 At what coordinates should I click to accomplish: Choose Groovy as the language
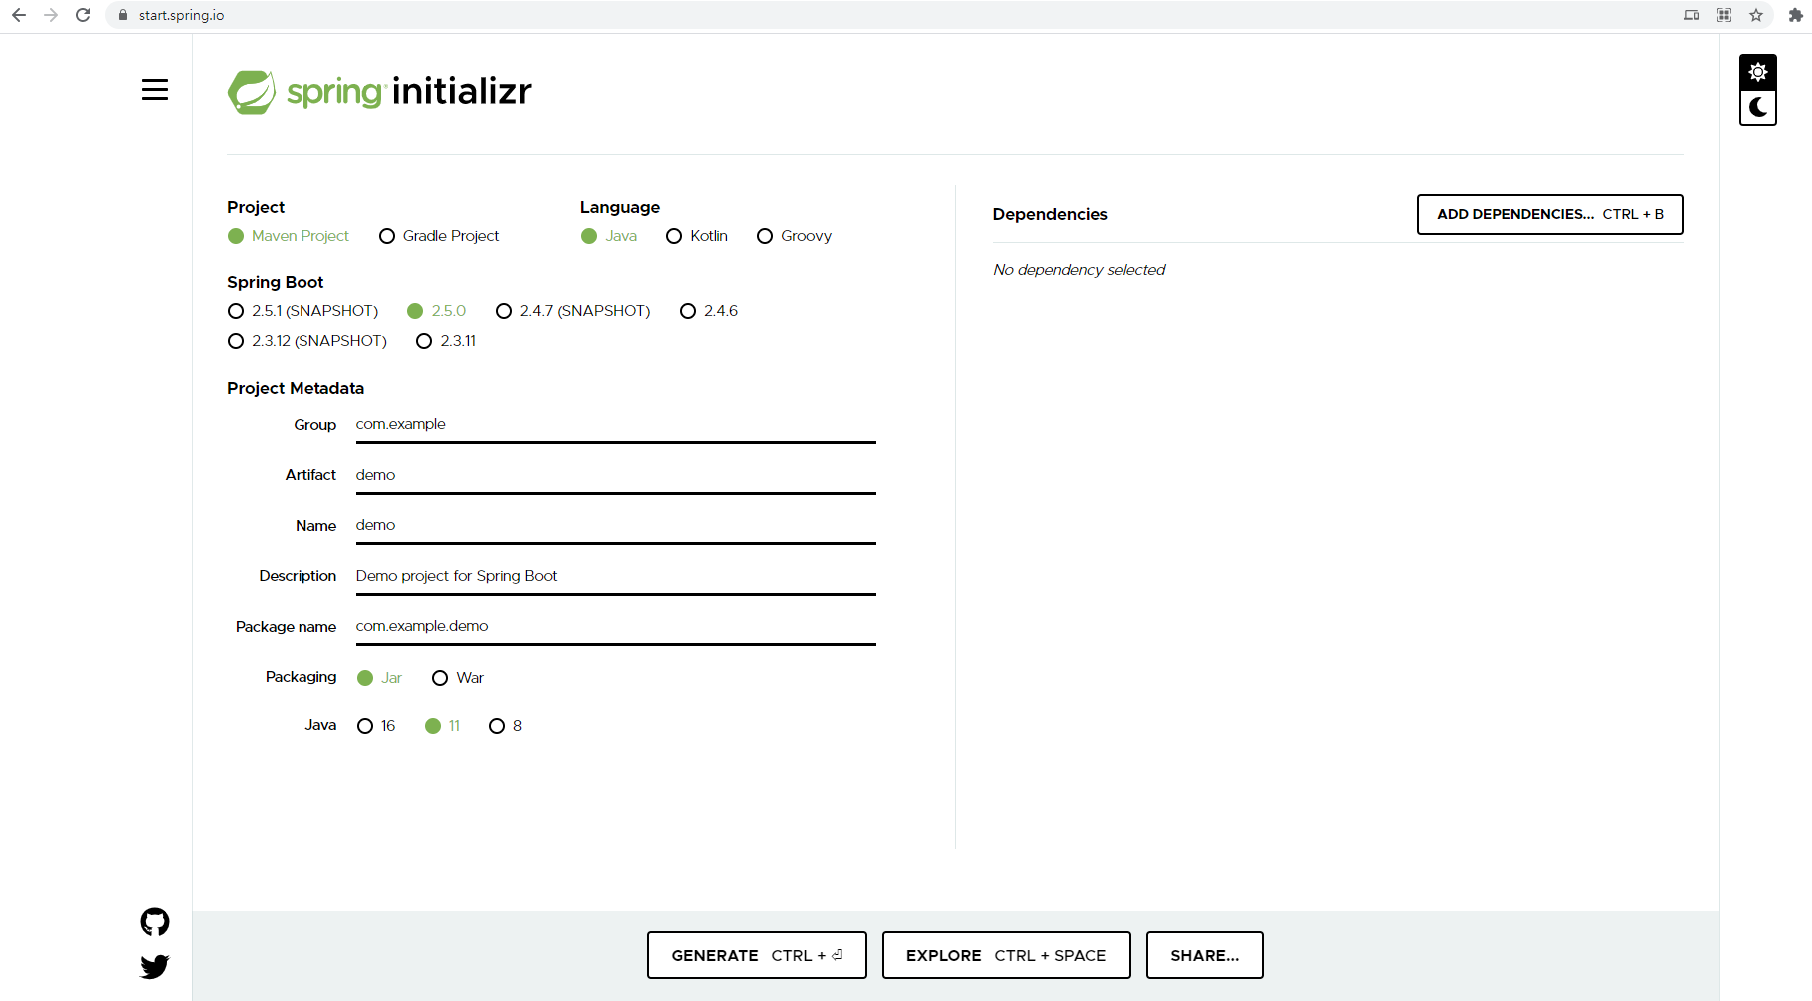[794, 236]
